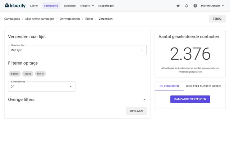
Task: Open Marieke Jansen account menu
Action: point(212,6)
